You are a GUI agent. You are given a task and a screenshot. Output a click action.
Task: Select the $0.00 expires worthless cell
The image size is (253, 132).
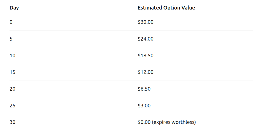tap(167, 122)
